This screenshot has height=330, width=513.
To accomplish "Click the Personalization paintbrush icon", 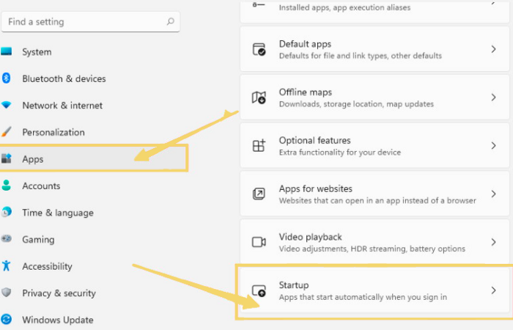I will (x=7, y=132).
